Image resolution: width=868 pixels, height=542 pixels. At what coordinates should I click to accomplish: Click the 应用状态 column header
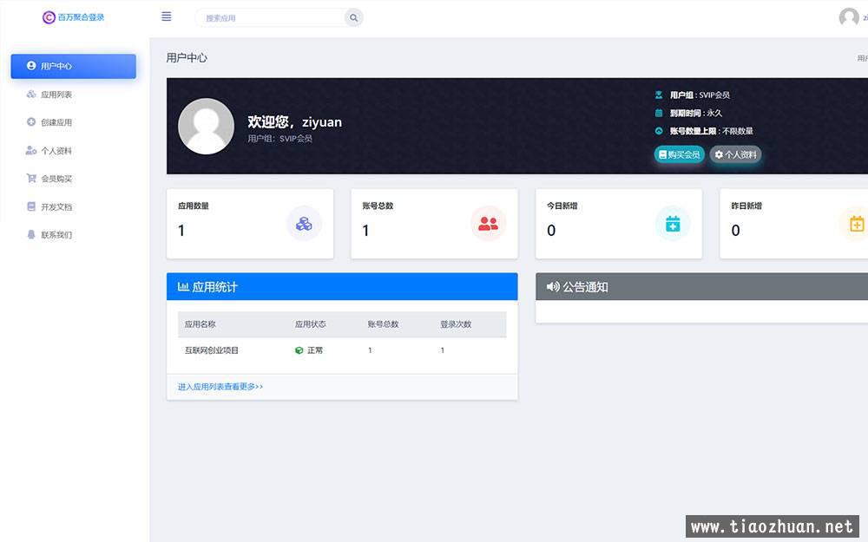pos(310,324)
